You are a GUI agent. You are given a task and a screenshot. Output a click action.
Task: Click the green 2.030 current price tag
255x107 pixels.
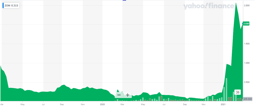246,24
